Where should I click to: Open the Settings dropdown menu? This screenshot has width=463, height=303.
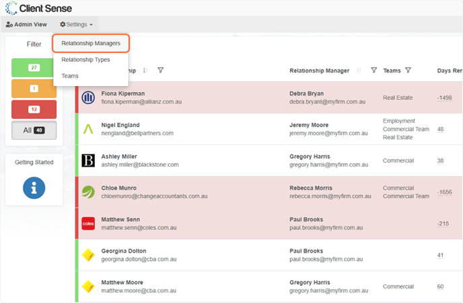point(76,24)
